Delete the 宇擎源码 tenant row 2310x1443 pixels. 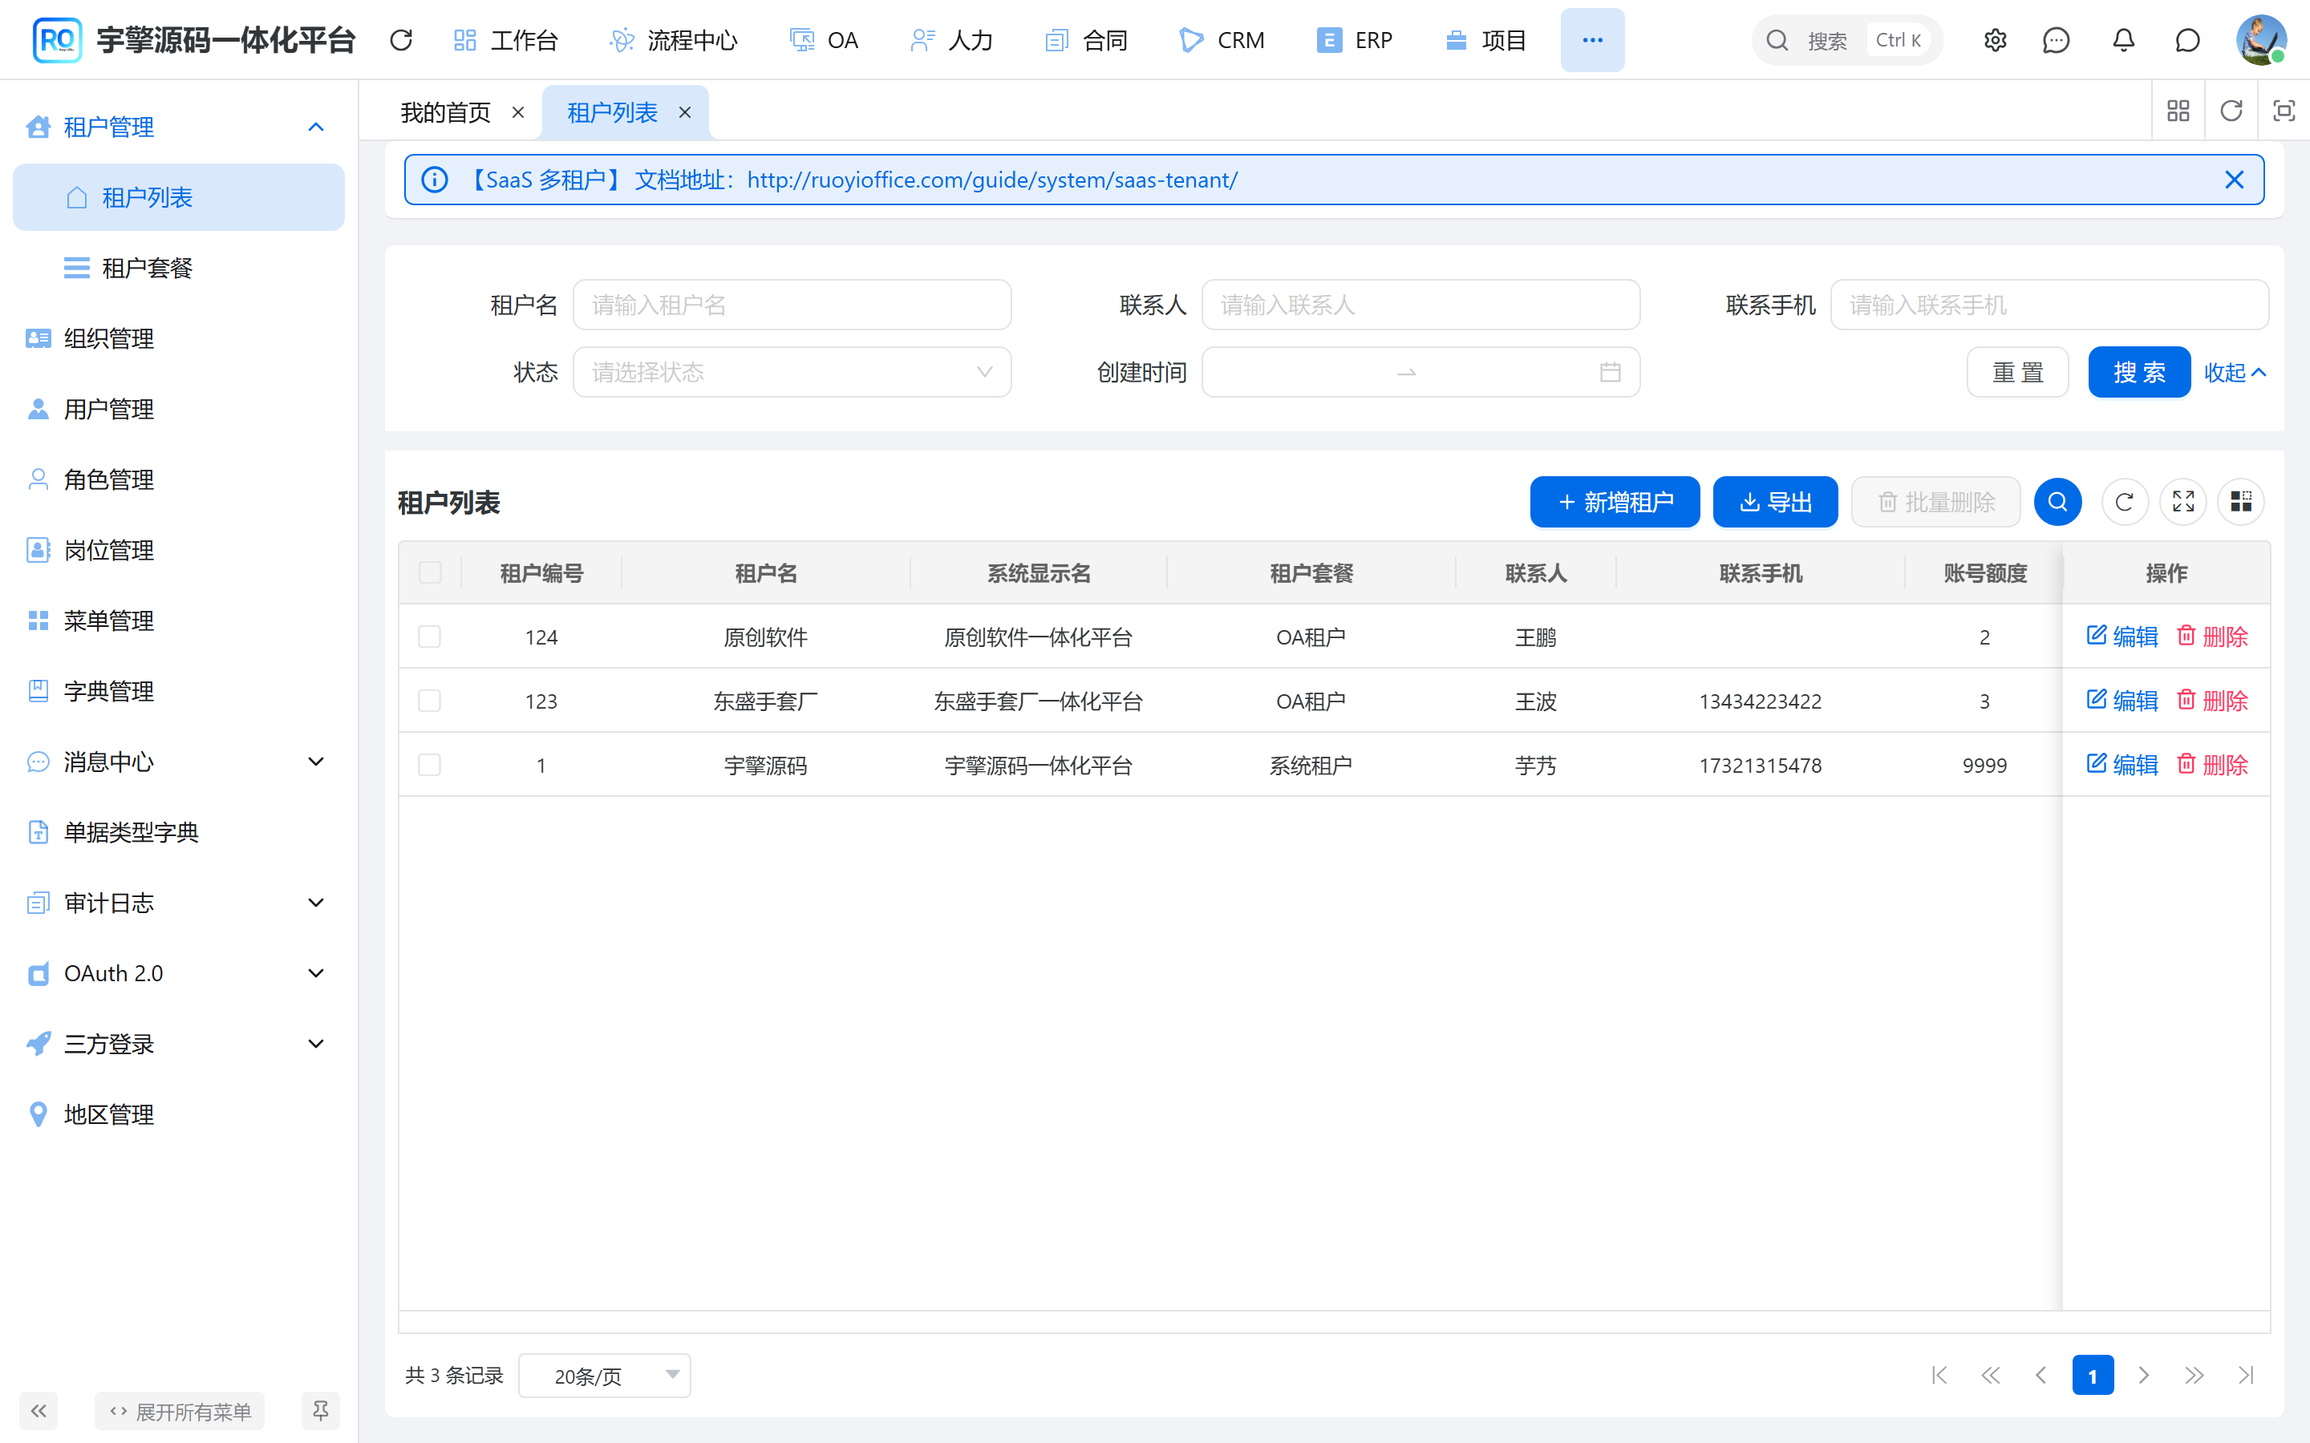(2211, 765)
